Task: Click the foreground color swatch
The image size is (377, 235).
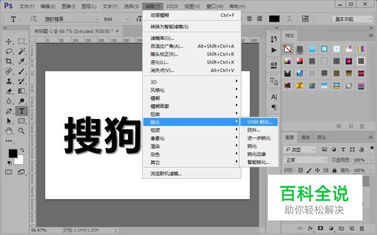Action: [13, 153]
